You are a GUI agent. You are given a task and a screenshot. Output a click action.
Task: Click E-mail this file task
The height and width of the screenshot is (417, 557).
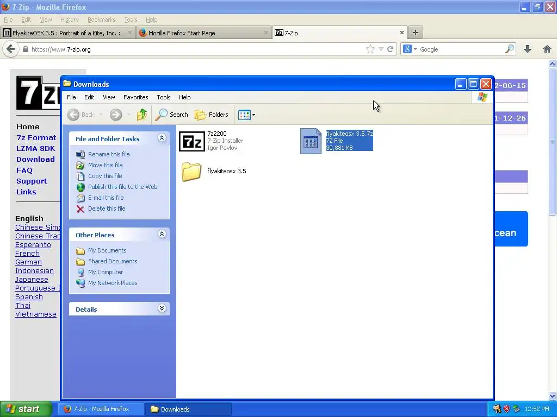tap(106, 198)
